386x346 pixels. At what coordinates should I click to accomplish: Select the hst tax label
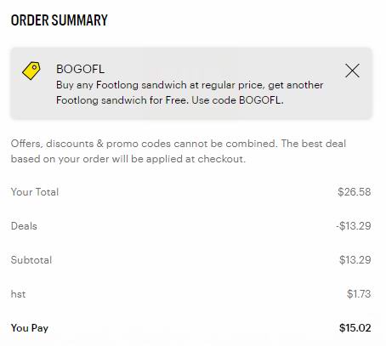pyautogui.click(x=18, y=294)
